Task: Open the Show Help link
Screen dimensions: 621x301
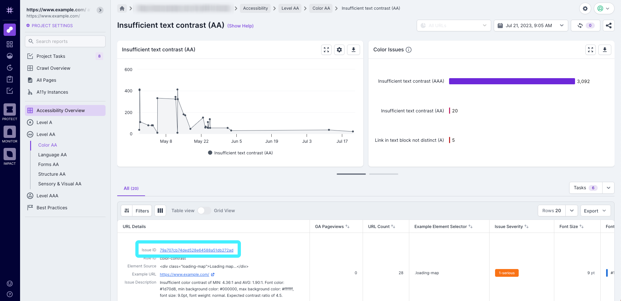Action: (x=240, y=26)
